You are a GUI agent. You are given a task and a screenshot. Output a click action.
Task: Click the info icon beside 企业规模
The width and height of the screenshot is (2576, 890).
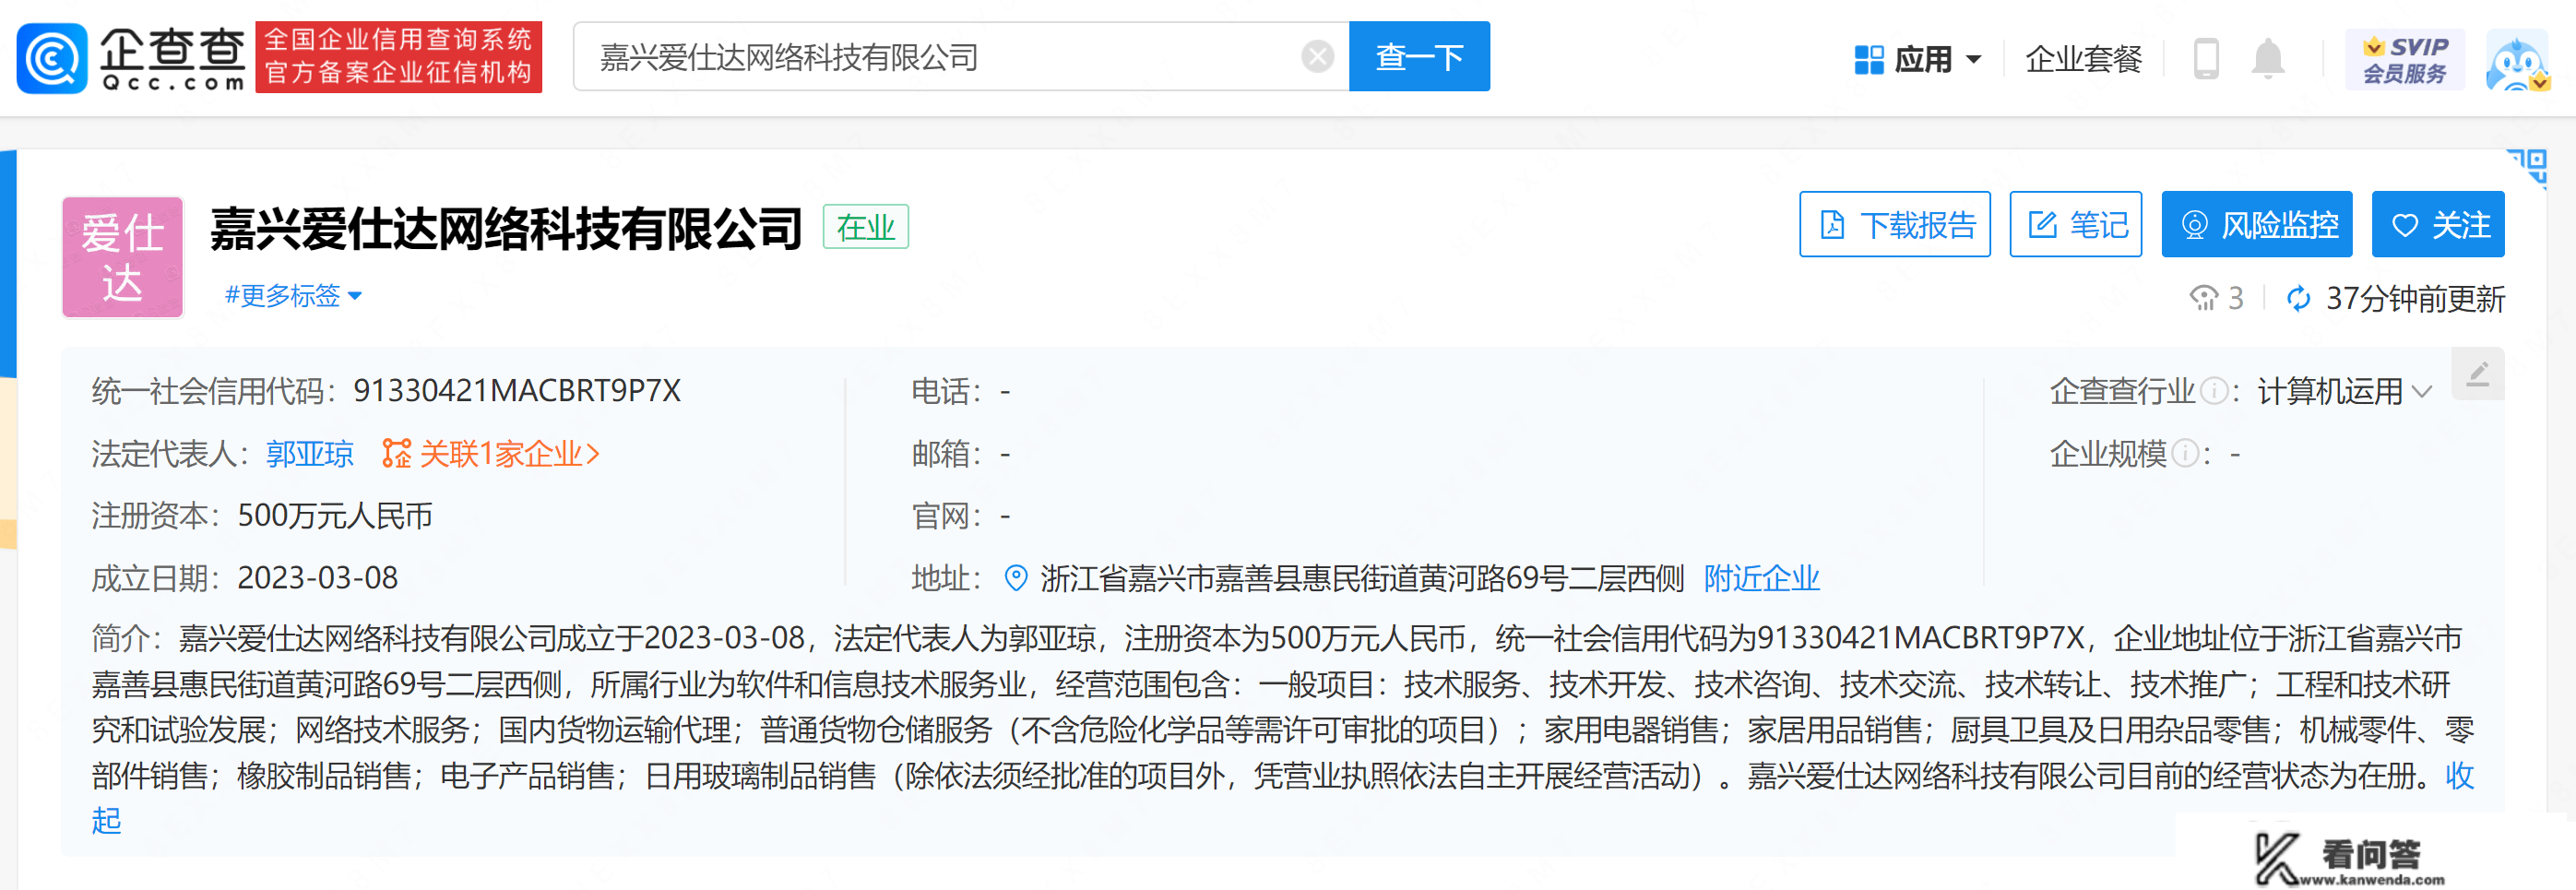tap(2186, 454)
